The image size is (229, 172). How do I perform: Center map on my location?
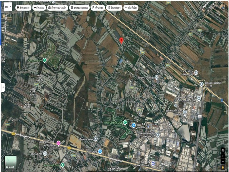tap(223, 150)
